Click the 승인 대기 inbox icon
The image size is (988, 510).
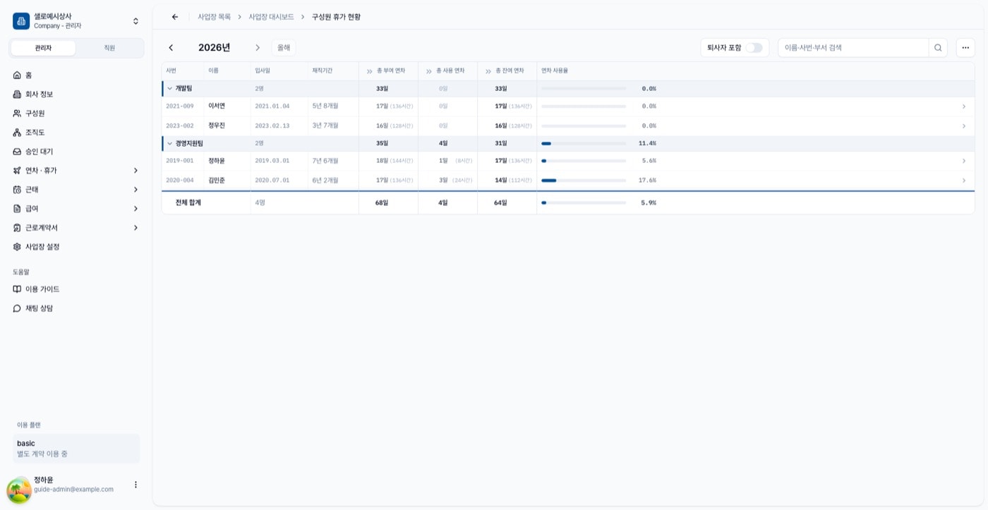[x=18, y=151]
